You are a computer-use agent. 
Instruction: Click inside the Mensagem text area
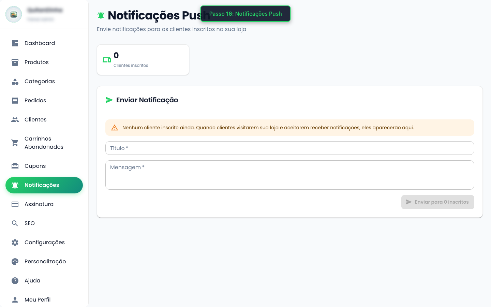289,175
